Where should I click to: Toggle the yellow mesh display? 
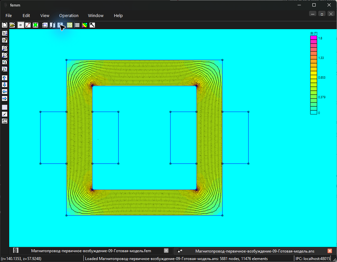coord(70,25)
